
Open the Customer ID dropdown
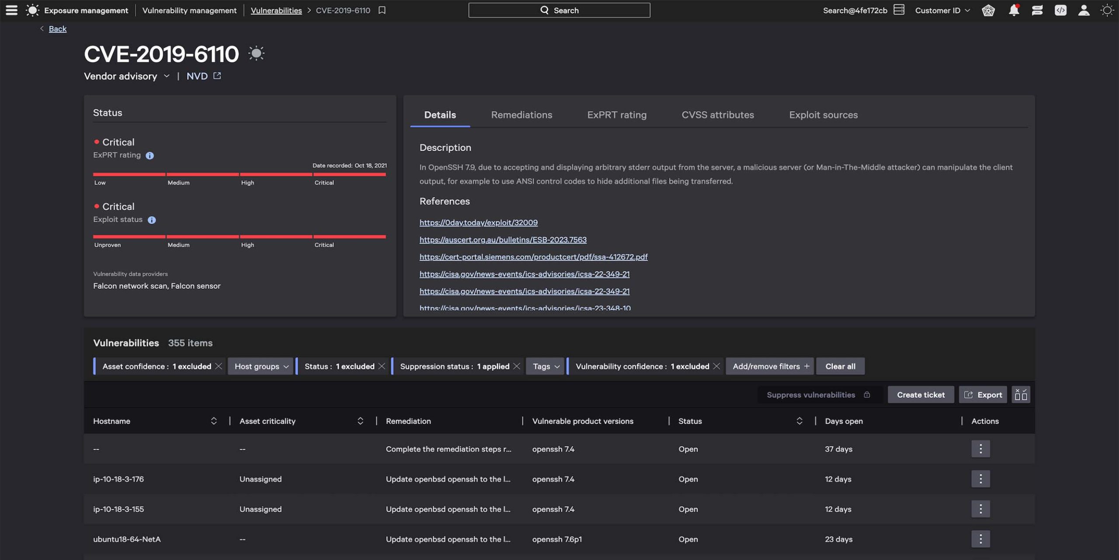click(942, 10)
